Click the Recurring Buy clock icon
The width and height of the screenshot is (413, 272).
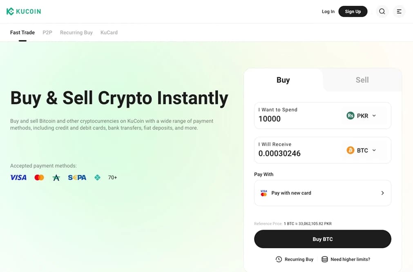tap(279, 259)
